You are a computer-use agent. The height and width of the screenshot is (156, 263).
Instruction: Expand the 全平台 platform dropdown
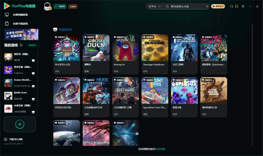154,6
